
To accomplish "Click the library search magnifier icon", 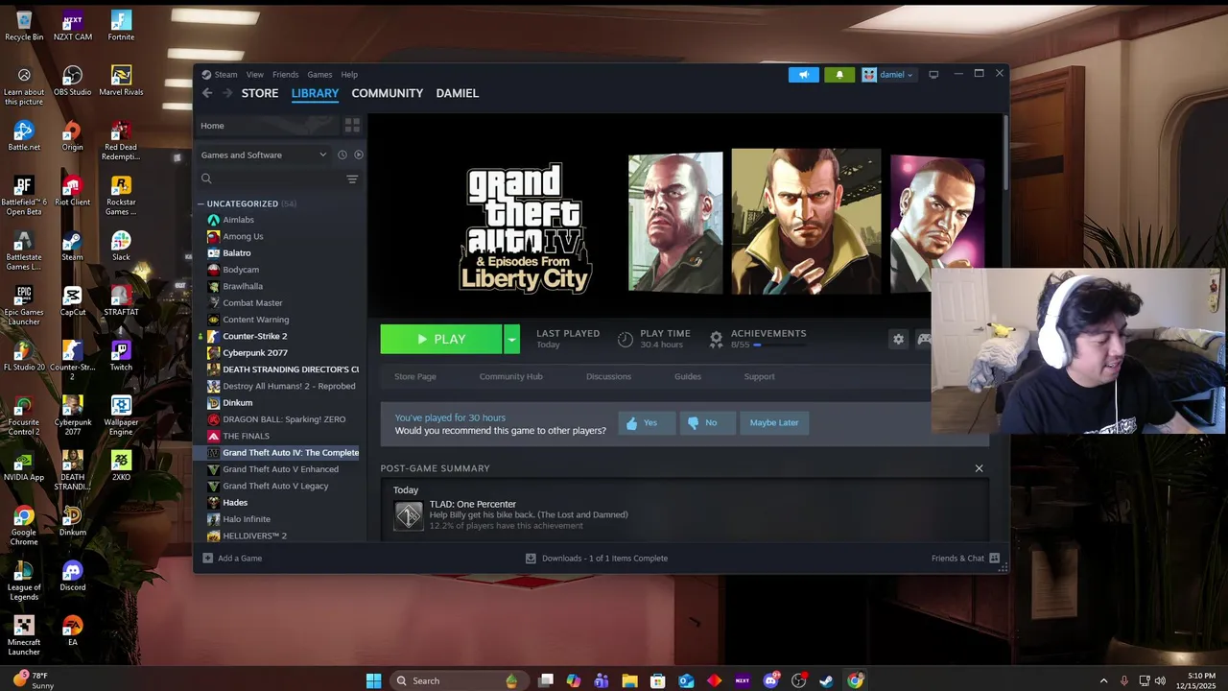I will 206,179.
